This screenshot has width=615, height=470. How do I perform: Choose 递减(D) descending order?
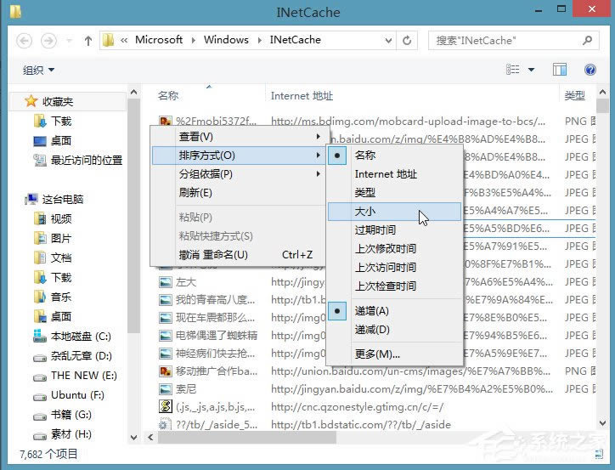point(394,330)
